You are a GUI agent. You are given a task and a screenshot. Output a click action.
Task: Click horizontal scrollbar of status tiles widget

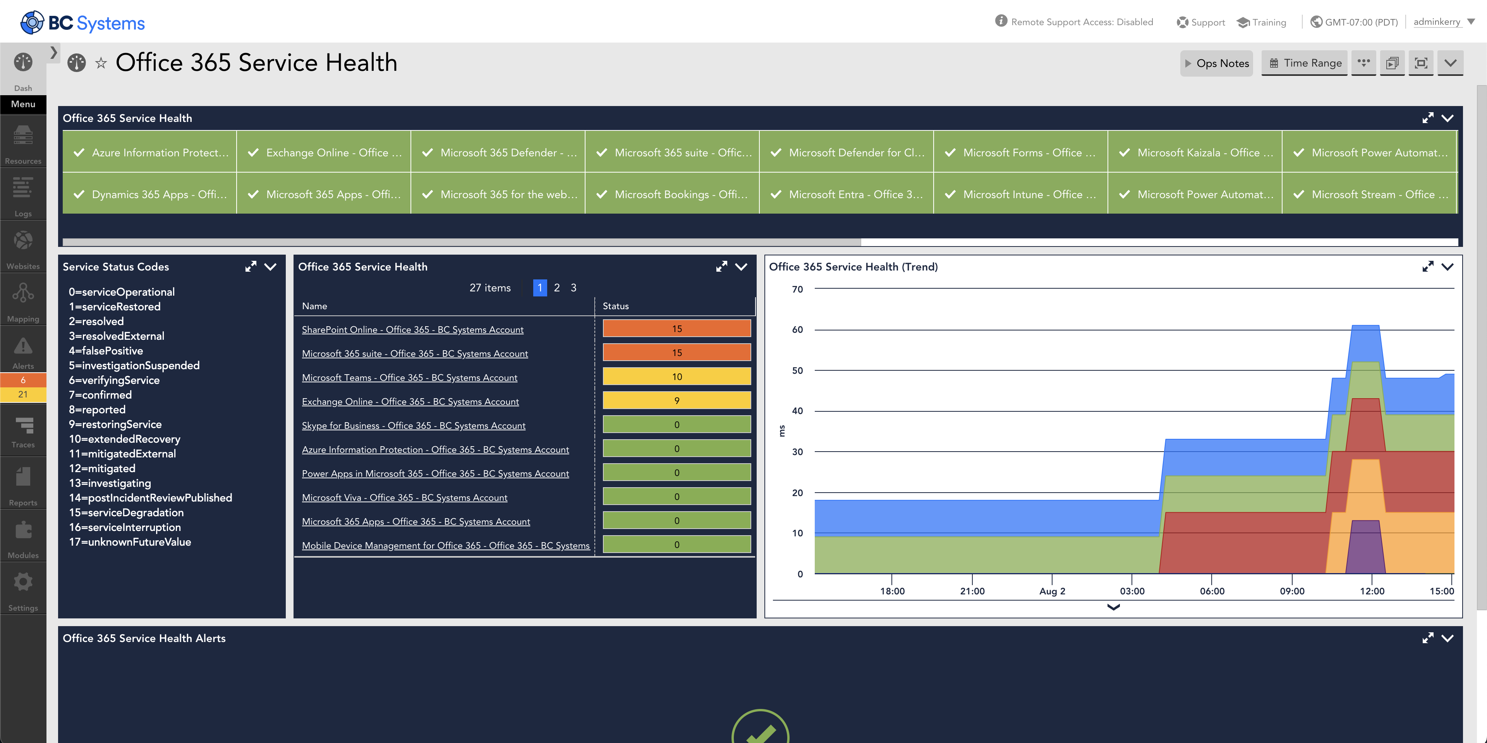pyautogui.click(x=462, y=242)
